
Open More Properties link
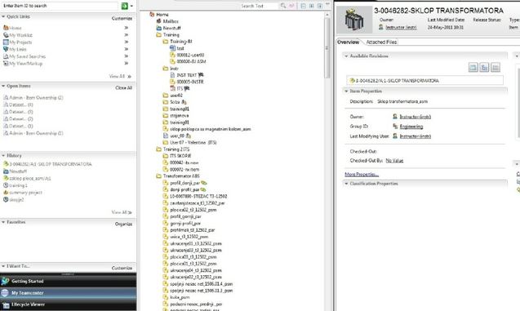coord(362,175)
